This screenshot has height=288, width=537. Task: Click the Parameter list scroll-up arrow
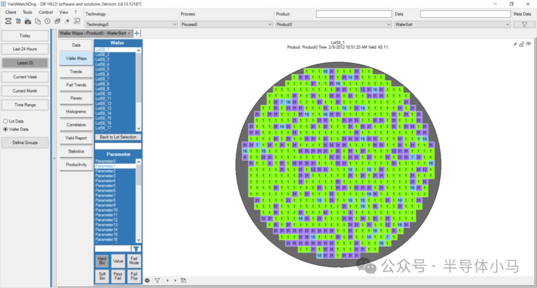[138, 162]
